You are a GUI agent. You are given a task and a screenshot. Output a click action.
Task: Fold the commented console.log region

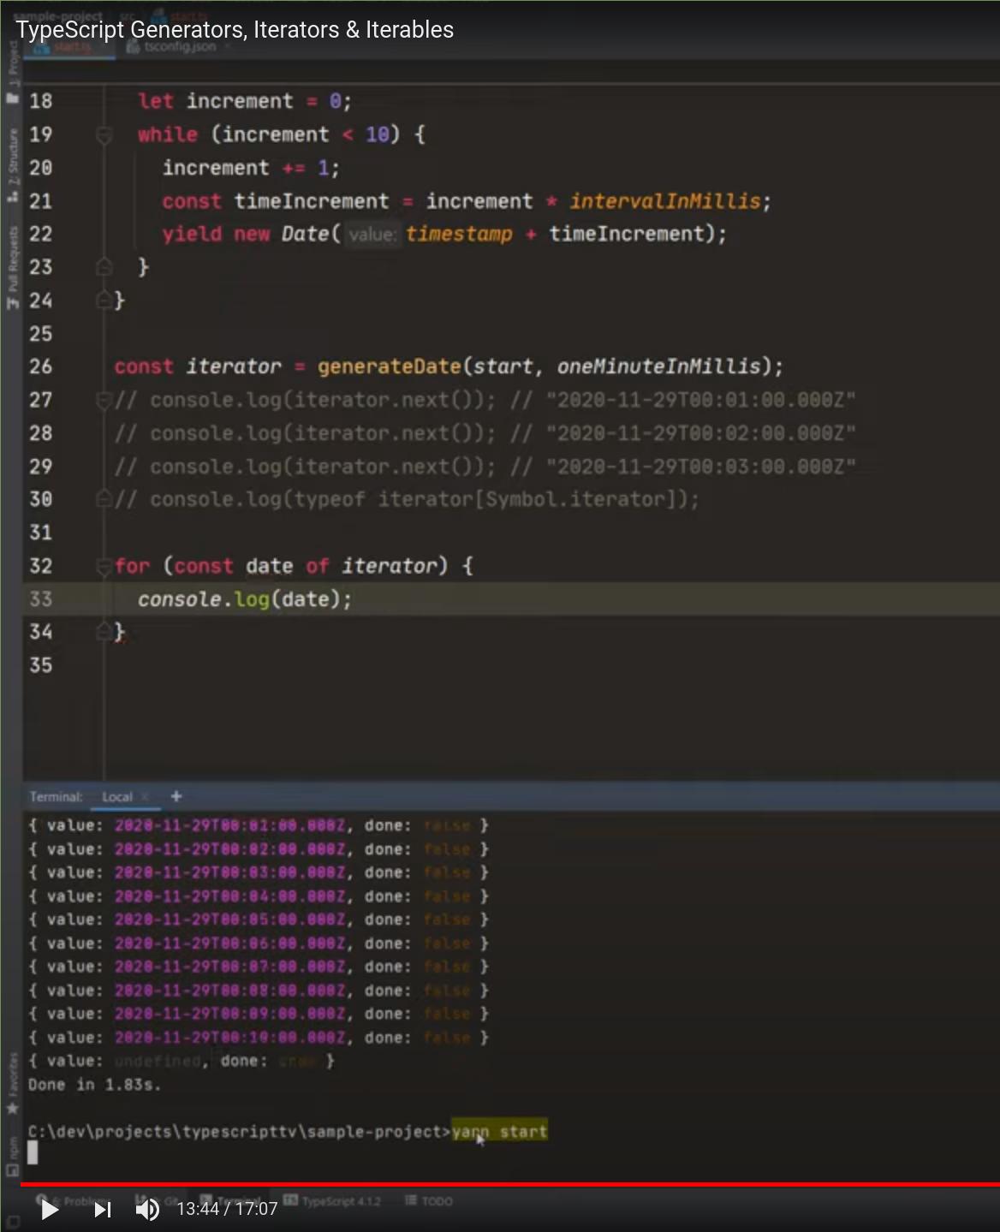click(x=104, y=399)
